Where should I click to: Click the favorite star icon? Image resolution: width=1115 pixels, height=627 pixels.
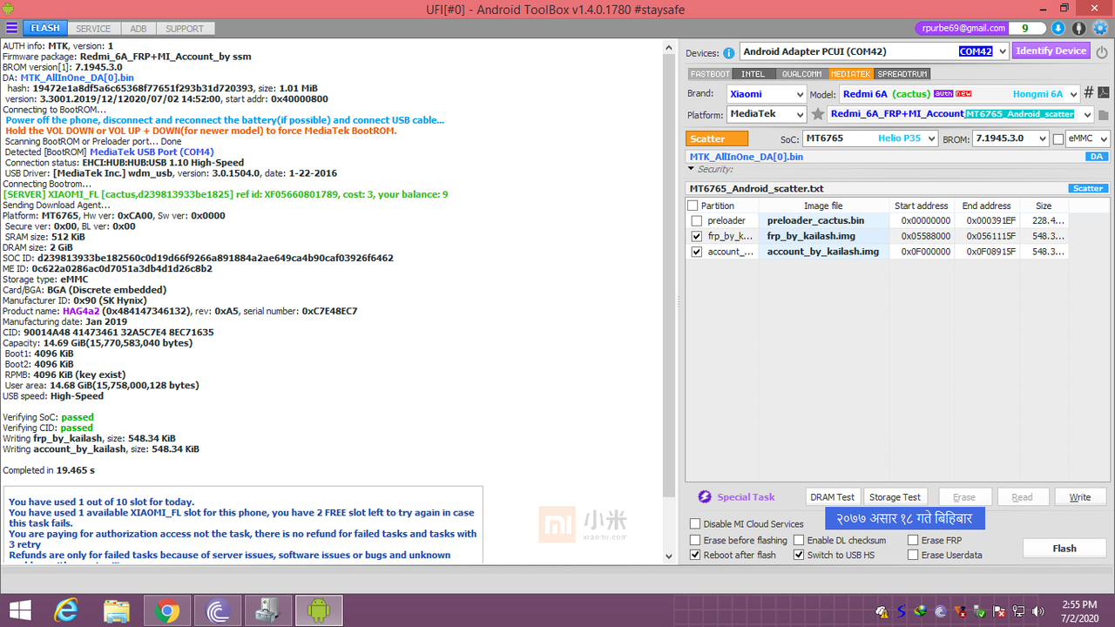pos(817,114)
